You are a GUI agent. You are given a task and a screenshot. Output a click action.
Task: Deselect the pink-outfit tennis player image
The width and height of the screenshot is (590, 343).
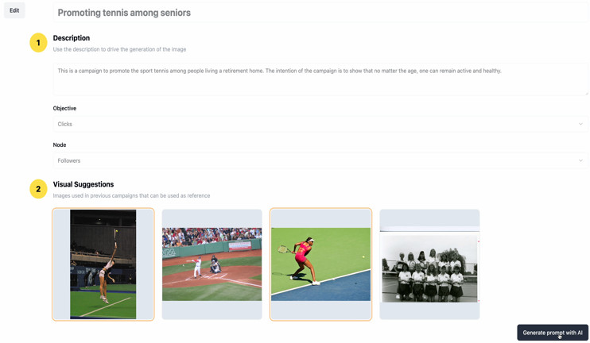click(320, 264)
